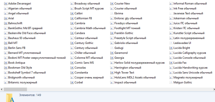
Task: Click 'Informal Roman обычный' font name
Action: (x=190, y=3)
